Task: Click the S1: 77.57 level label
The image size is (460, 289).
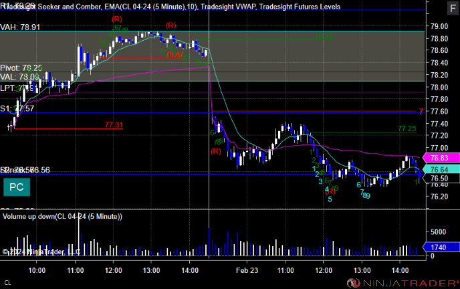Action: coord(17,108)
